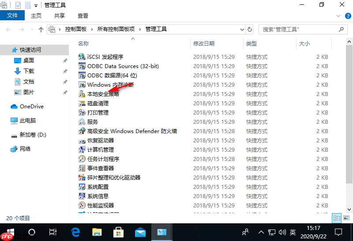Image resolution: width=353 pixels, height=241 pixels.
Task: Show hidden system tray icons
Action: click(x=261, y=232)
